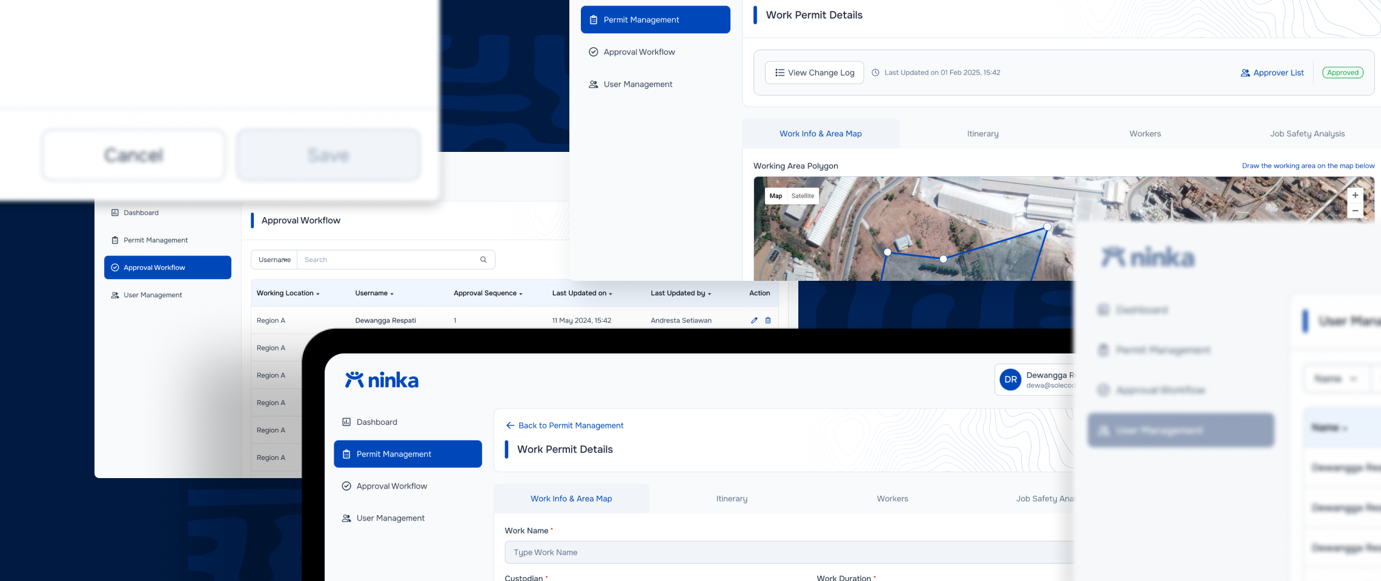Click 'Draw the working area on the map below'
Viewport: 1381px width, 581px height.
(1308, 166)
